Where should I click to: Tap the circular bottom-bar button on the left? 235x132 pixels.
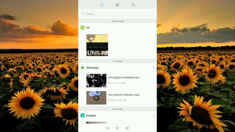[108, 128]
